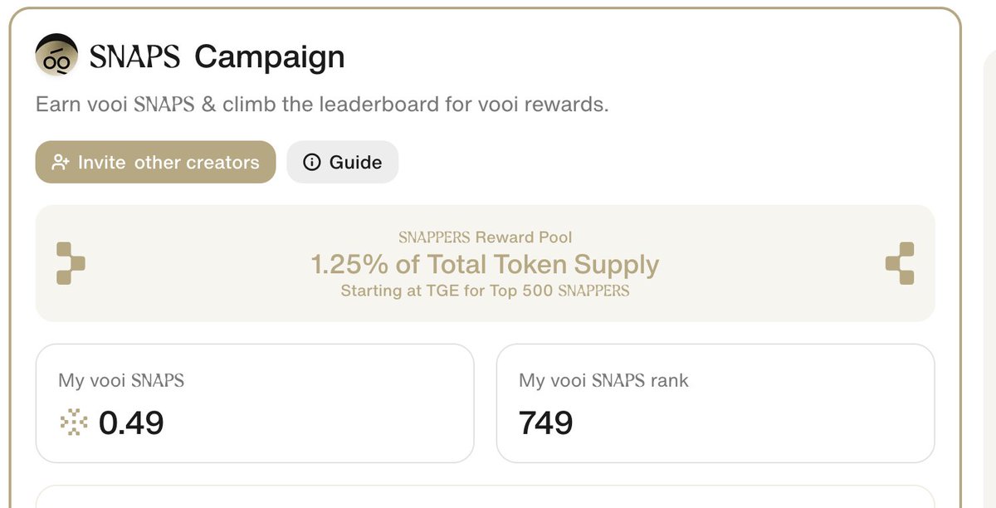Click the Earn vooi SNAPS description line
Screen dimensions: 996x508
coord(322,105)
